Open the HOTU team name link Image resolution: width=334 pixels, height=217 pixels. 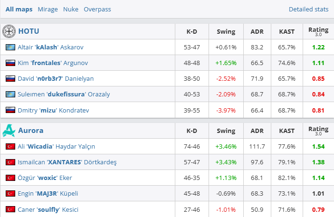(29, 31)
